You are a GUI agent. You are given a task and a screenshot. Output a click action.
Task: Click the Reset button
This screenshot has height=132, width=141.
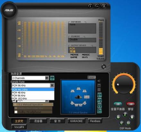point(92,77)
